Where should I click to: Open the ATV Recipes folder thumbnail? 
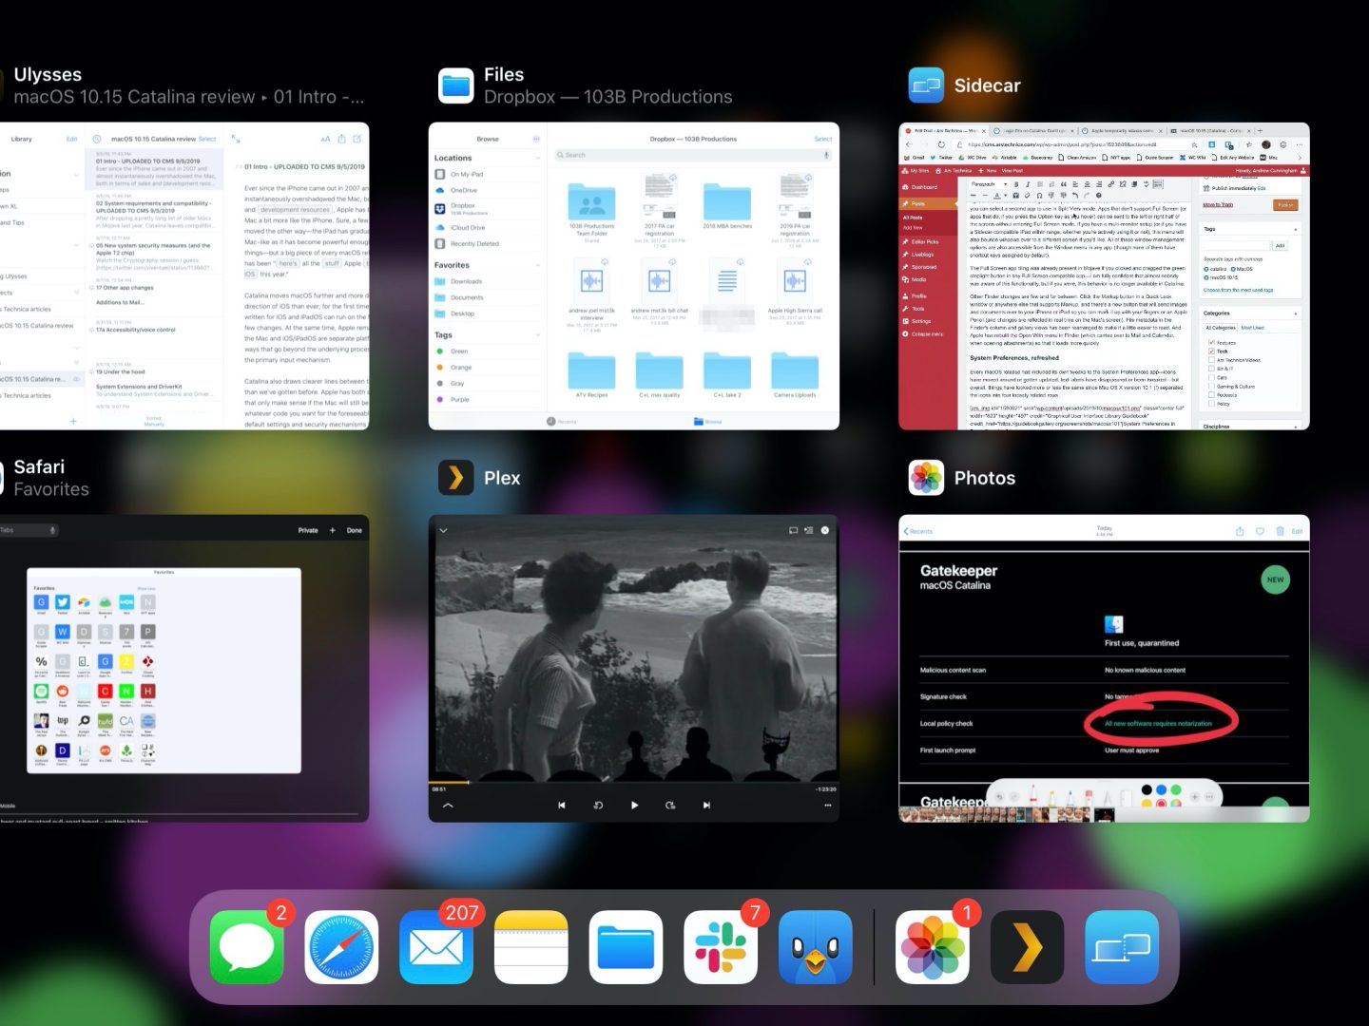point(591,371)
